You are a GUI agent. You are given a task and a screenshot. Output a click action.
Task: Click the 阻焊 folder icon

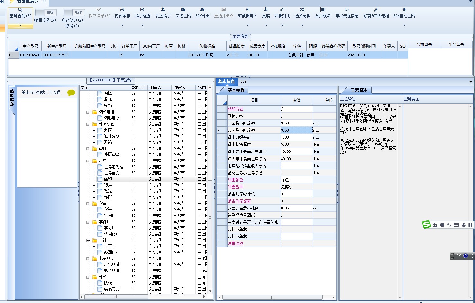(x=94, y=161)
